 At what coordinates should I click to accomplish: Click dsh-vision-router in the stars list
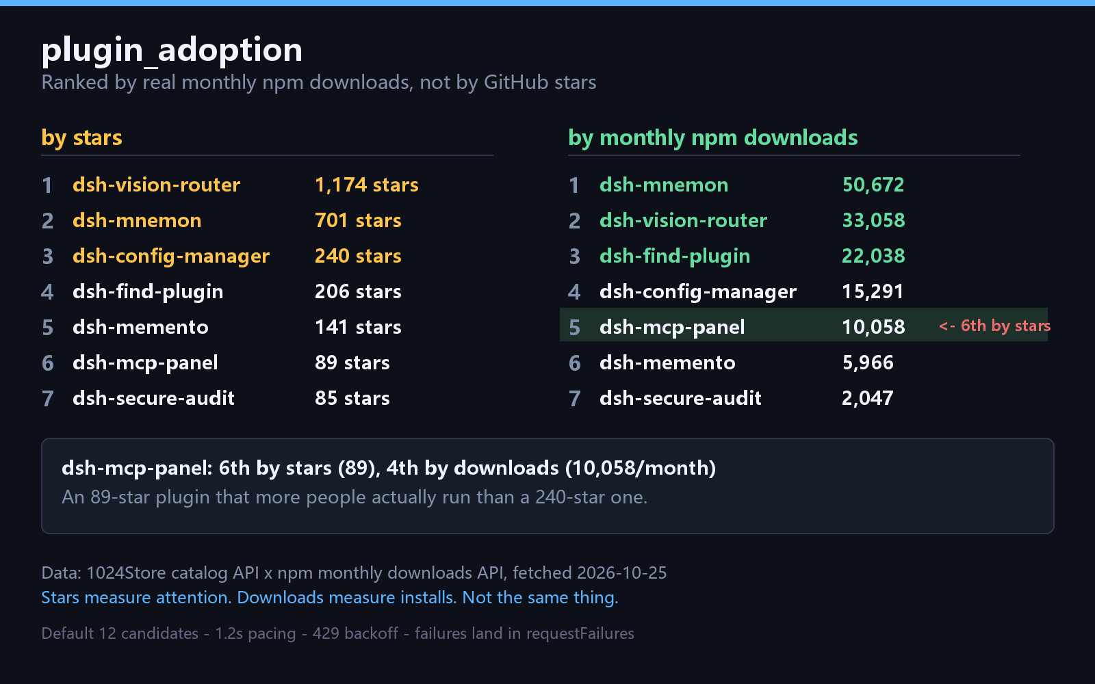156,185
